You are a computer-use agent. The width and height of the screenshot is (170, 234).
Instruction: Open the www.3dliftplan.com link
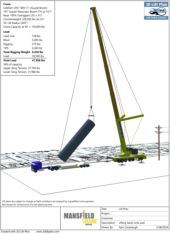pyautogui.click(x=48, y=231)
